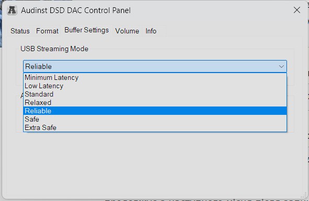Click the partially hidden group label behind the list

(x=22, y=96)
